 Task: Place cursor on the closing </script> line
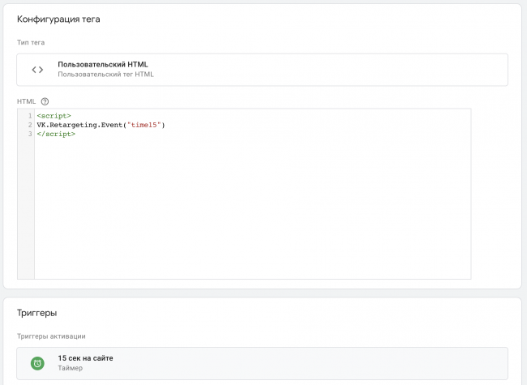click(56, 134)
